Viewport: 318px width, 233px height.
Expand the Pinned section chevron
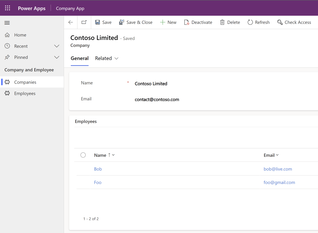(57, 57)
